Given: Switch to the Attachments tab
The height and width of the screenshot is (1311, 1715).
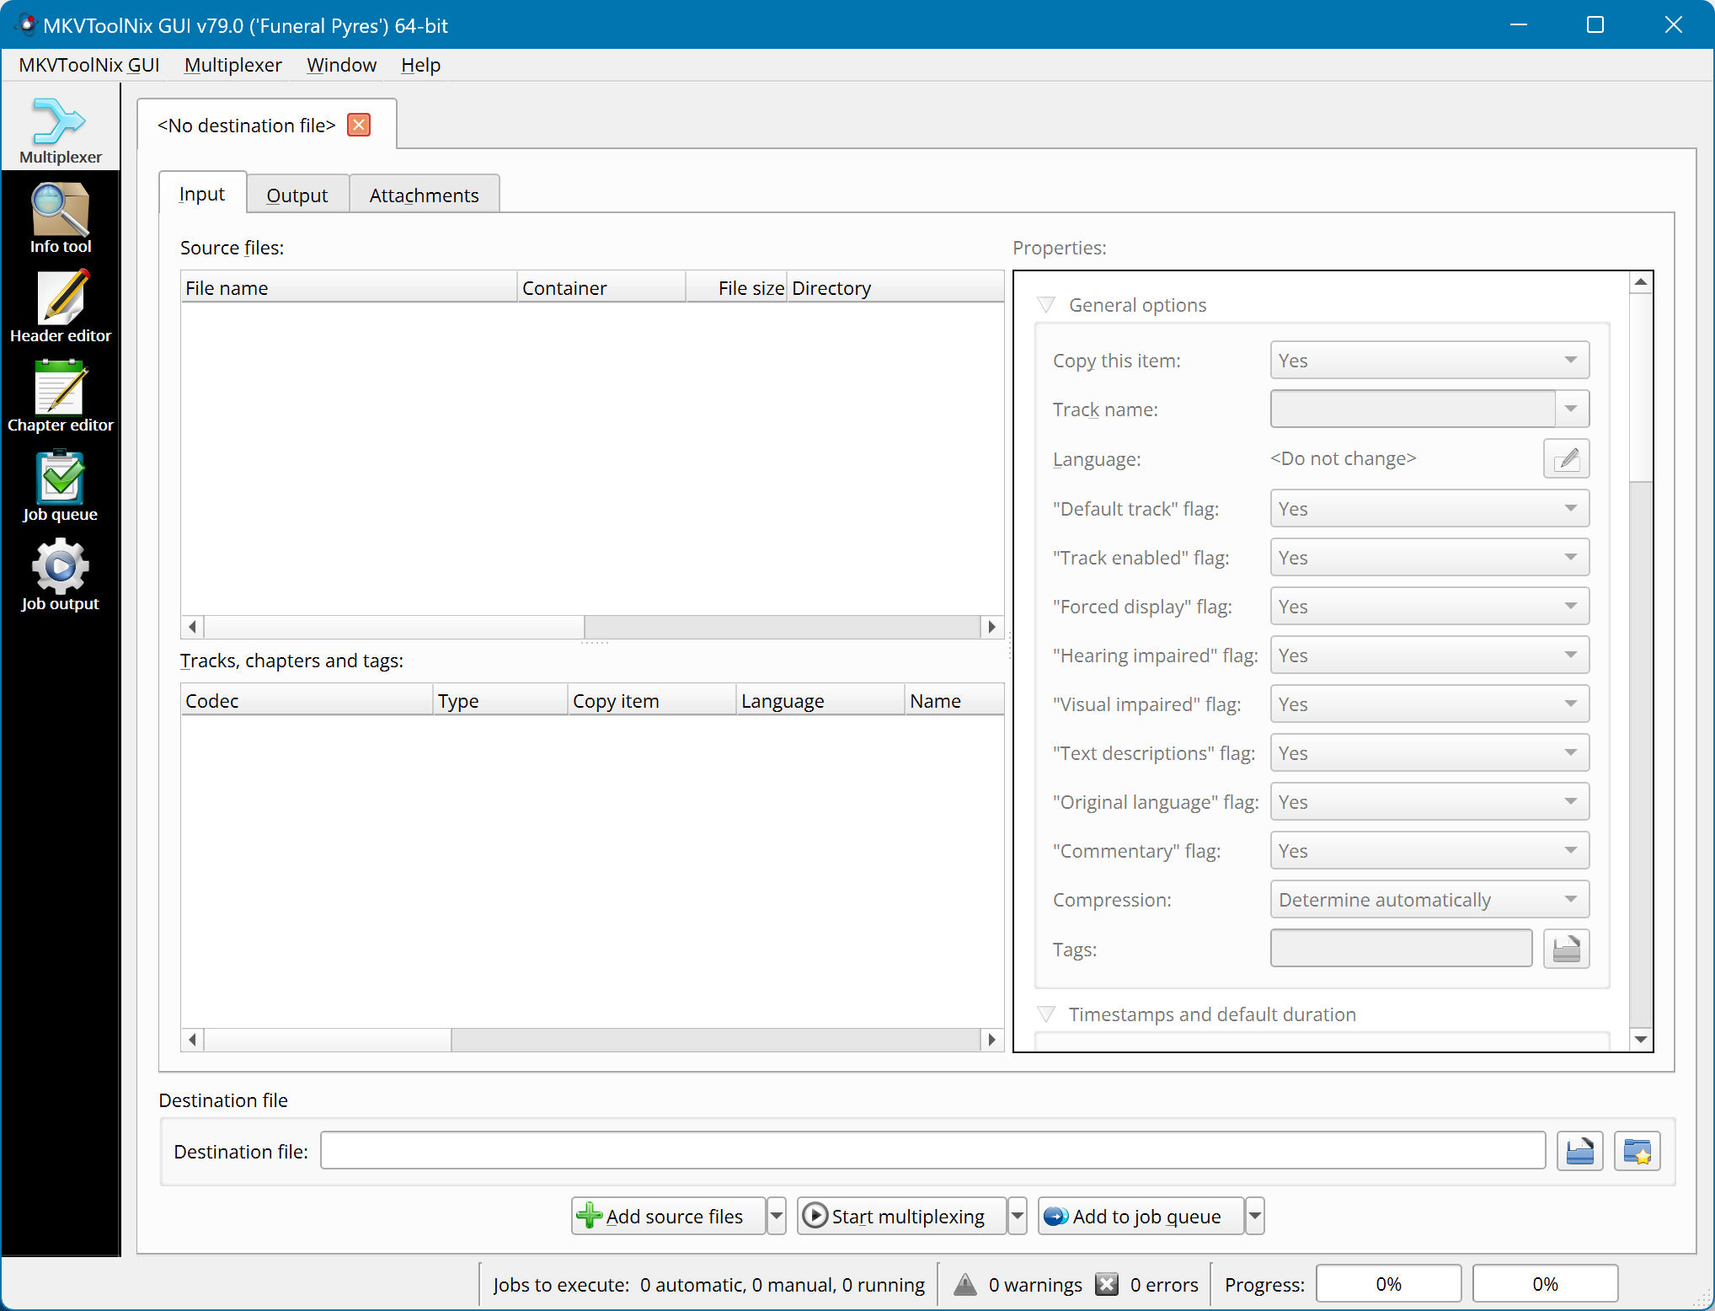Looking at the screenshot, I should (424, 194).
